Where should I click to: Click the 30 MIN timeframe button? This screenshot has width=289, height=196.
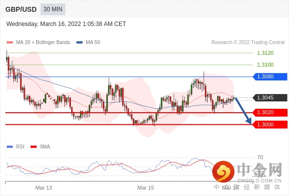point(53,9)
